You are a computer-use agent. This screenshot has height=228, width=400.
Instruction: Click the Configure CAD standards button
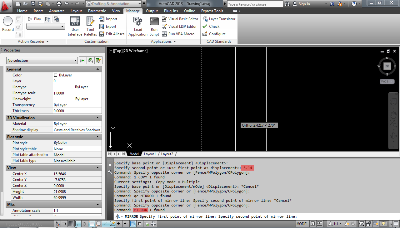tap(214, 34)
